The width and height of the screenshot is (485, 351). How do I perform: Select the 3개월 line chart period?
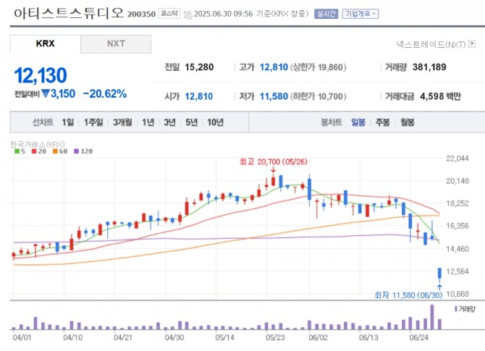124,122
